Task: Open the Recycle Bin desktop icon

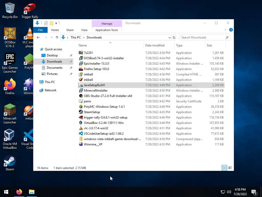Action: 10,10
